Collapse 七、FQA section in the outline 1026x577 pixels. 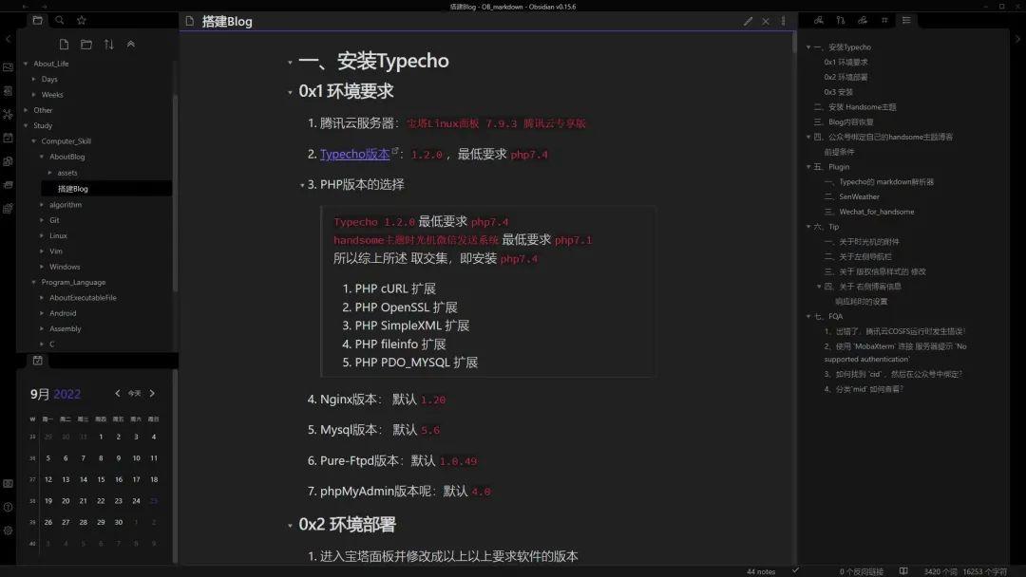[808, 316]
